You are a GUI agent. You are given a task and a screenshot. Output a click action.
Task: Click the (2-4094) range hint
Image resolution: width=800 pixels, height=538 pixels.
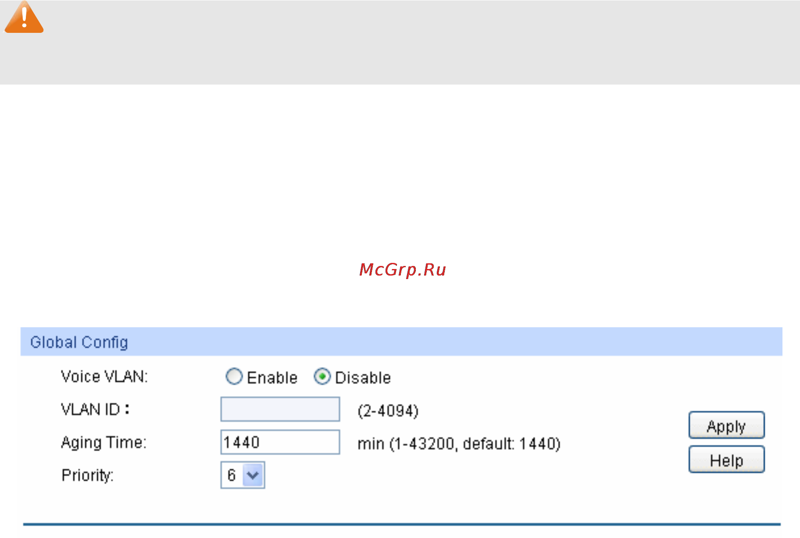388,411
